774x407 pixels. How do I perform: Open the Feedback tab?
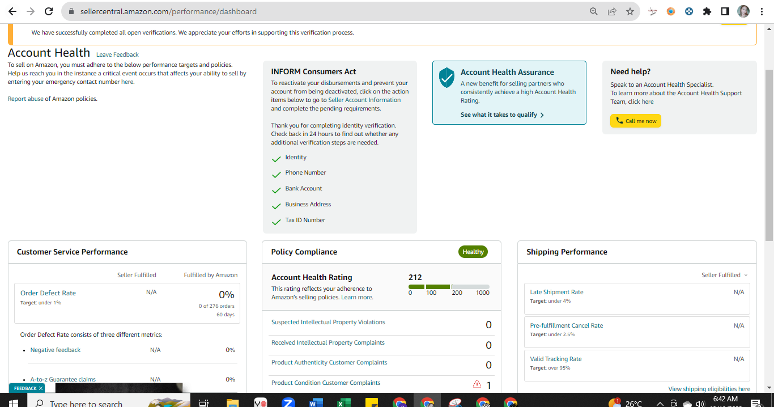pyautogui.click(x=24, y=388)
